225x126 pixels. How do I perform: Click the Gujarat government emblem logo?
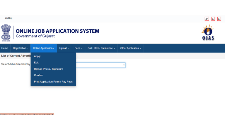click(6, 33)
